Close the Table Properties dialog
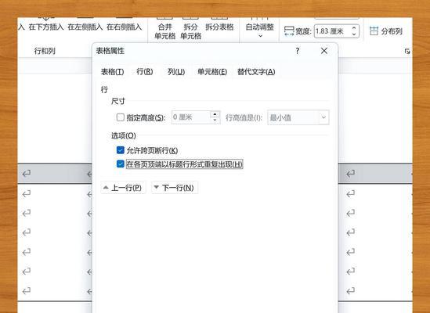Screen dimensions: 430x313 [324, 51]
